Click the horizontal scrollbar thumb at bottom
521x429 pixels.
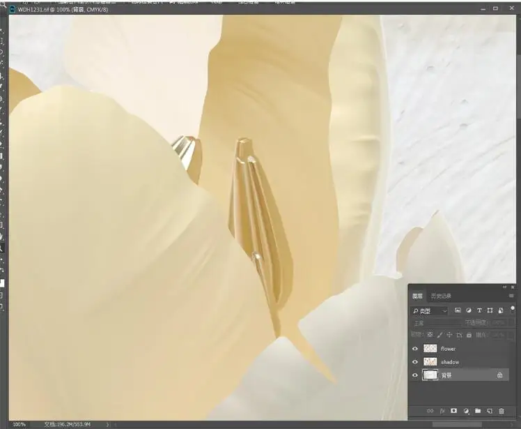tap(457, 424)
